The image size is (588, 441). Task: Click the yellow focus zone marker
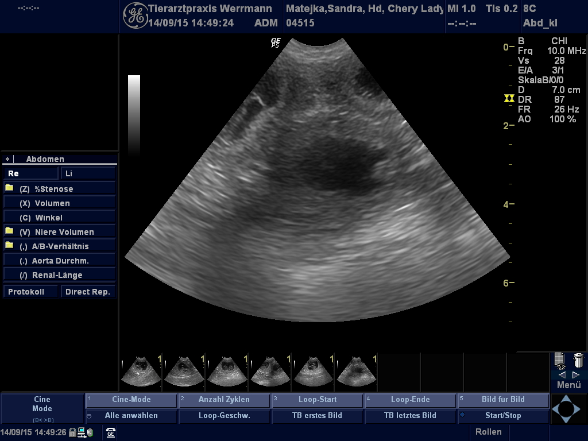(509, 99)
